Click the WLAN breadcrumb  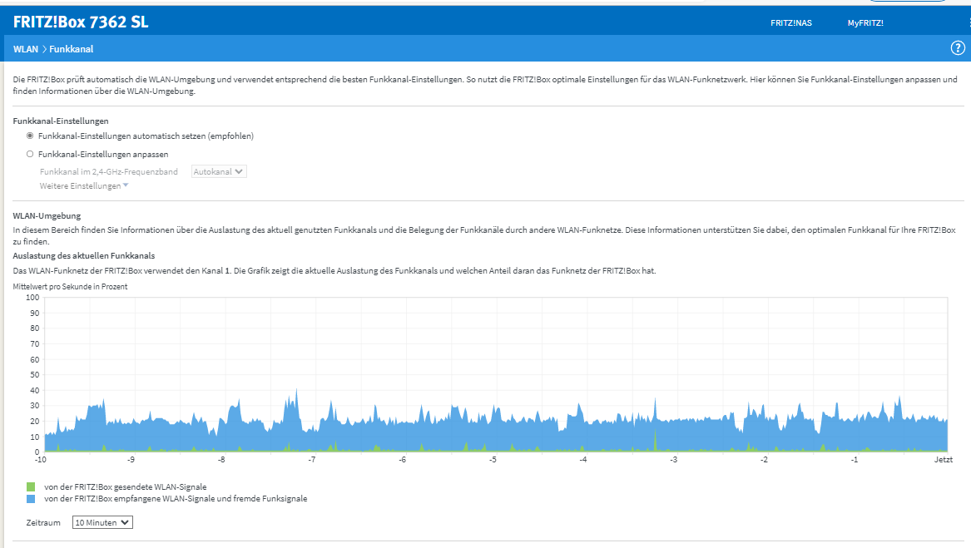26,49
